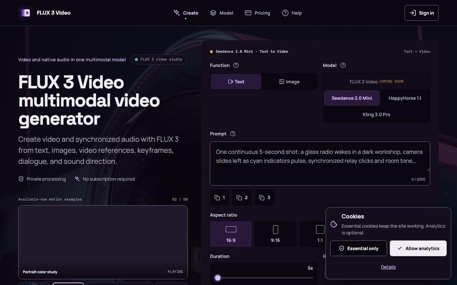Viewport: 457px width, 285px height.
Task: Insert sample prompt 1
Action: [220, 198]
